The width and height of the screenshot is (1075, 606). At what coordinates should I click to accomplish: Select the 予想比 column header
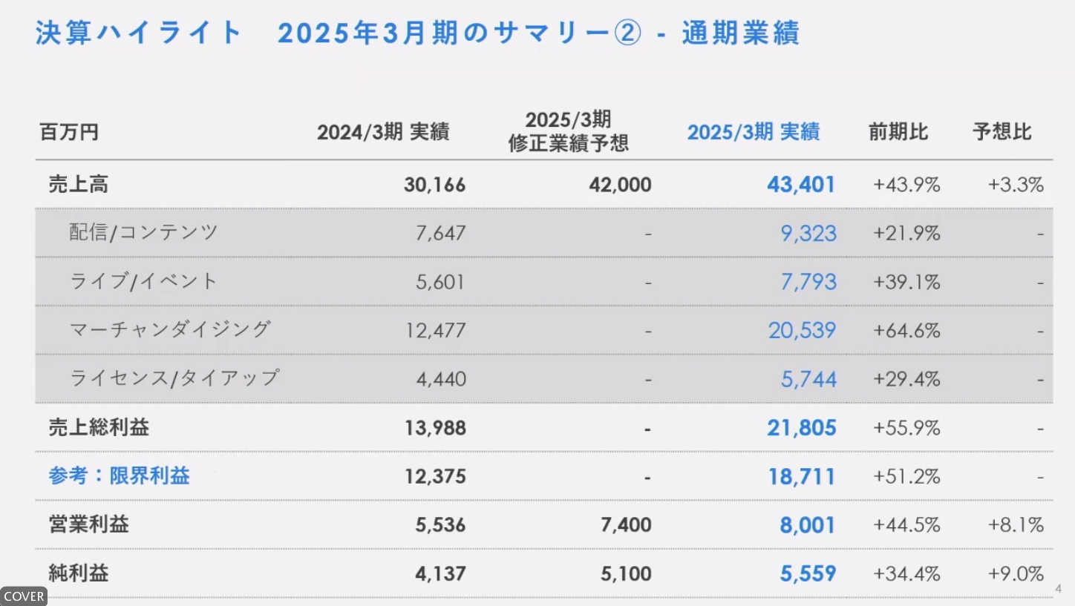tap(1002, 133)
